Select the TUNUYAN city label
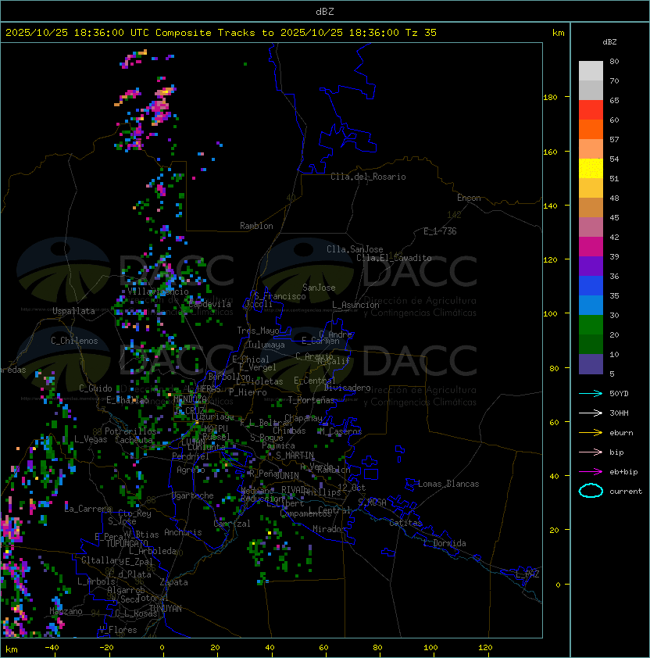Viewport: 650px width, 658px height. (x=166, y=609)
